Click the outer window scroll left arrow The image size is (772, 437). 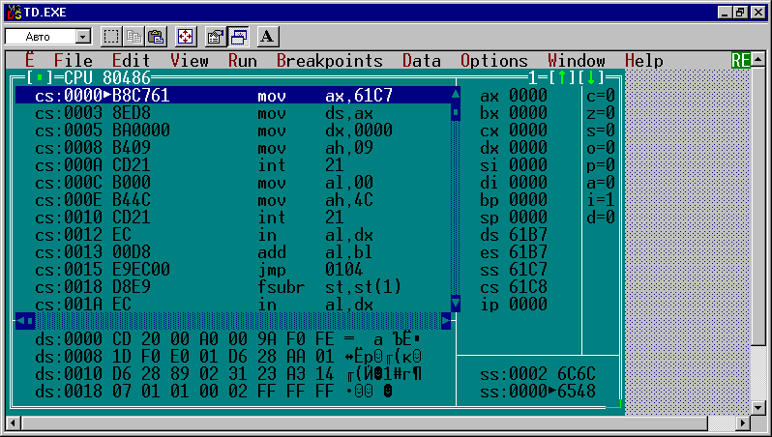coord(13,422)
